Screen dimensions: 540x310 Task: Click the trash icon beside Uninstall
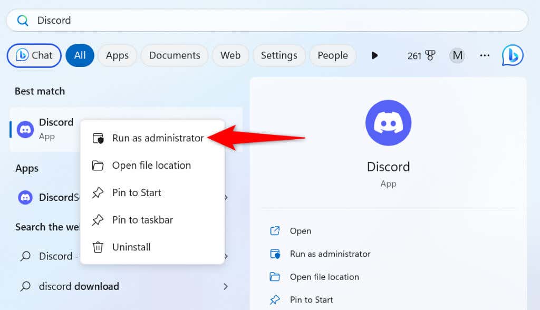(98, 247)
